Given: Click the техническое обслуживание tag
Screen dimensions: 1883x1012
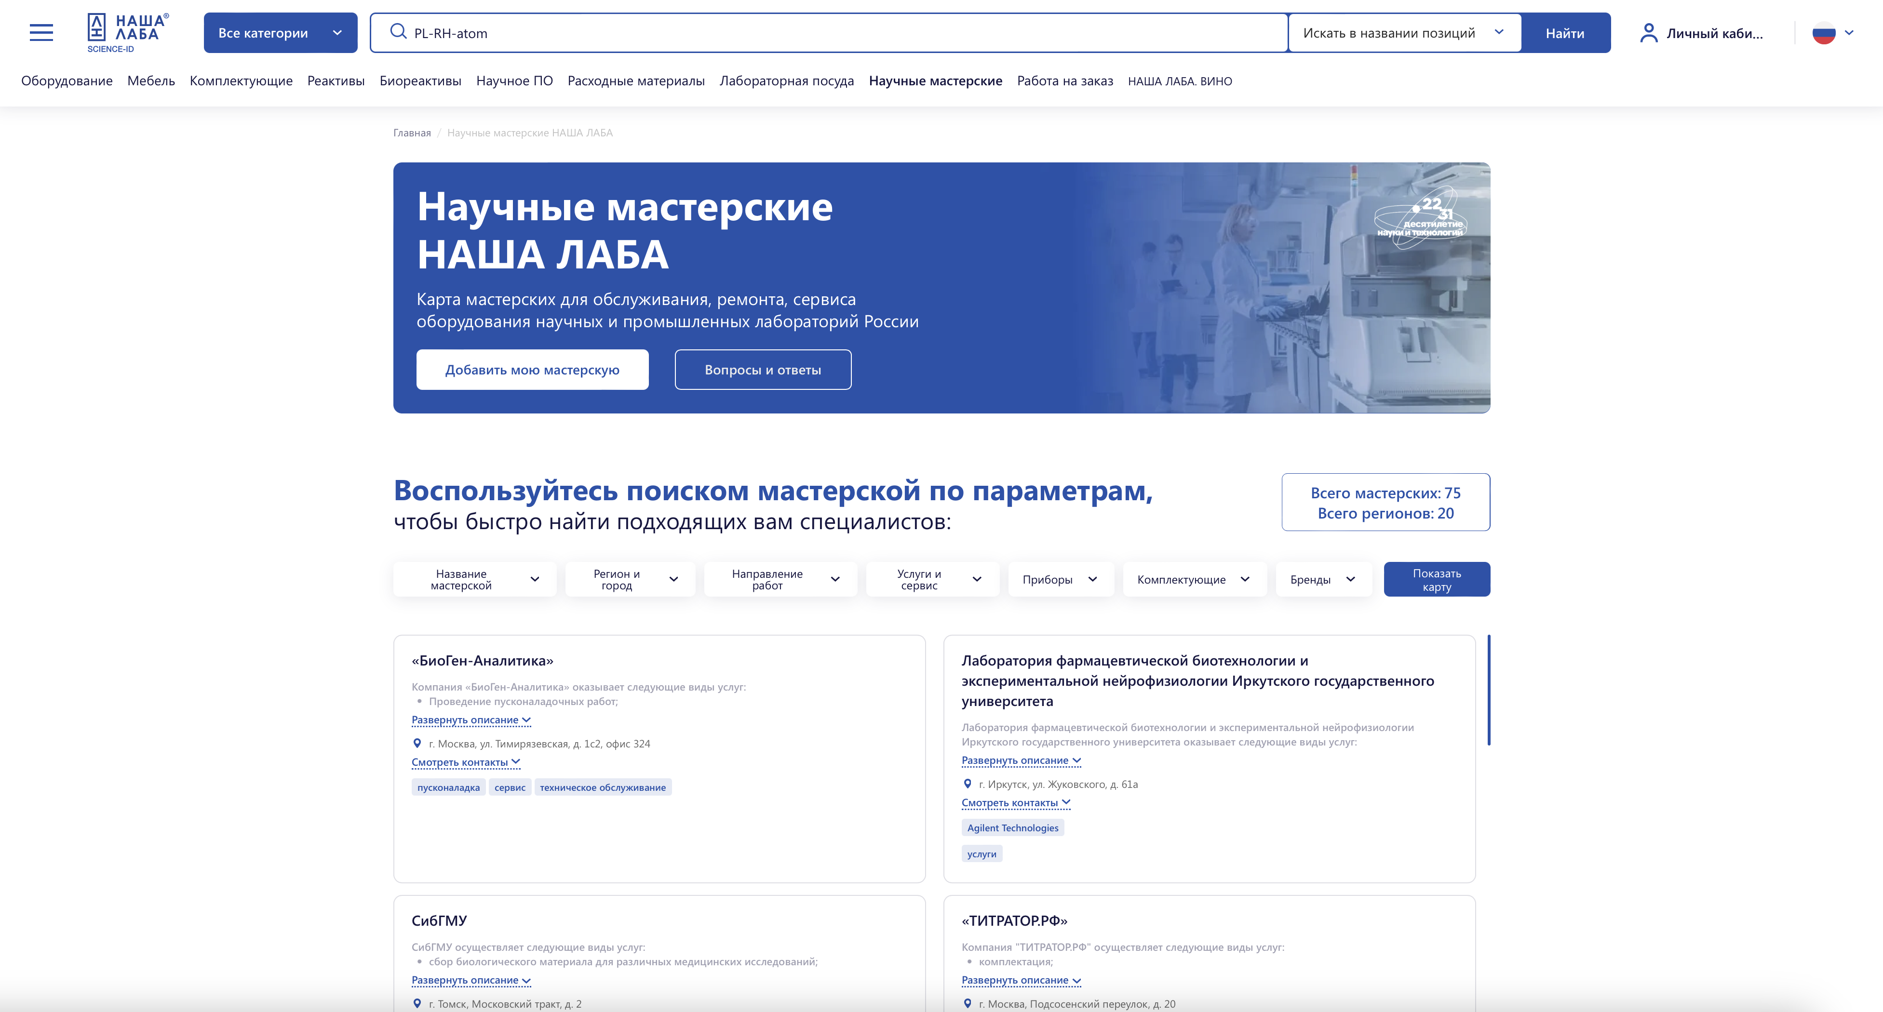Looking at the screenshot, I should pos(602,787).
